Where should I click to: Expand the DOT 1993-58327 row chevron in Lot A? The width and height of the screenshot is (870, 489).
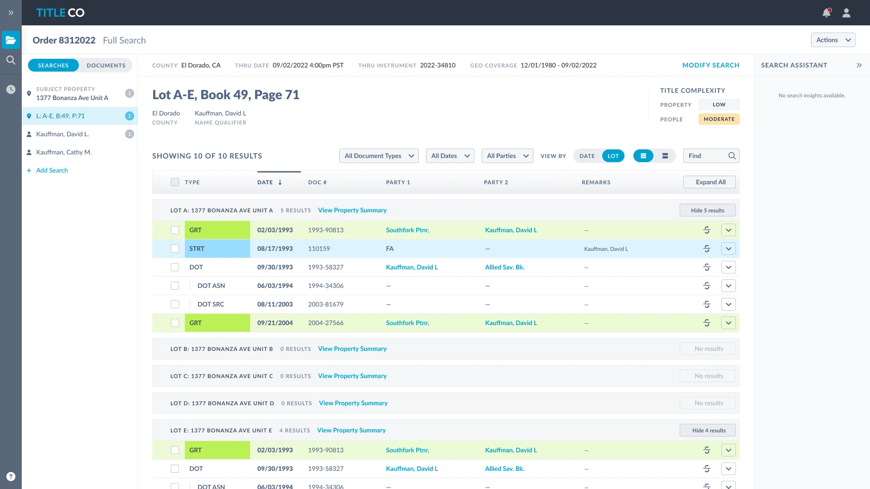pos(729,267)
